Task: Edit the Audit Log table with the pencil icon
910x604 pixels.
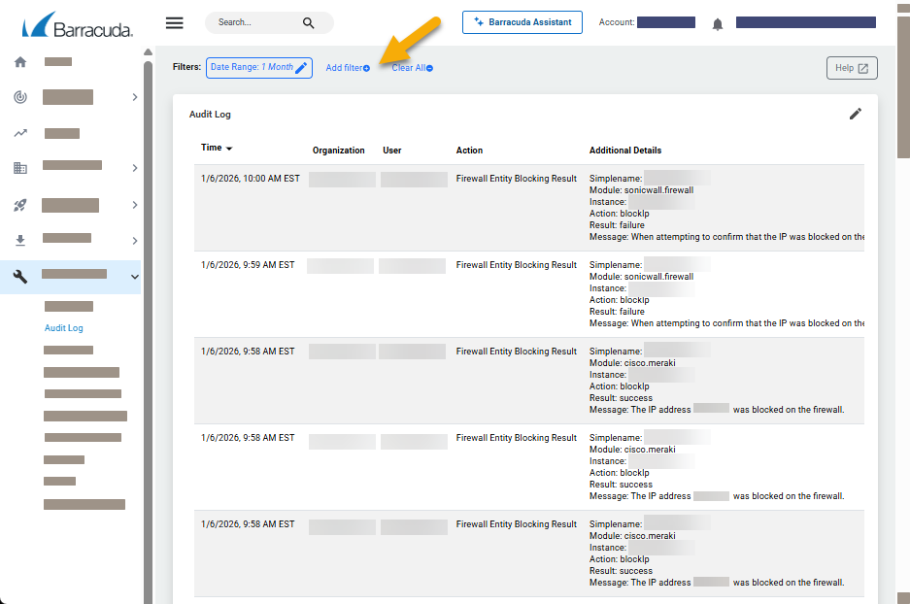Action: [855, 114]
